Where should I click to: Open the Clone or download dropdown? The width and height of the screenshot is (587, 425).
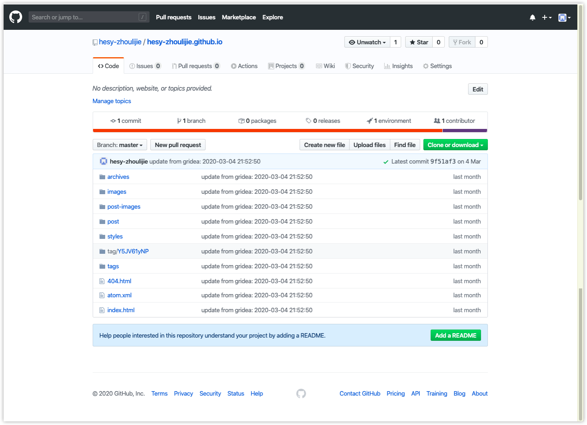455,145
